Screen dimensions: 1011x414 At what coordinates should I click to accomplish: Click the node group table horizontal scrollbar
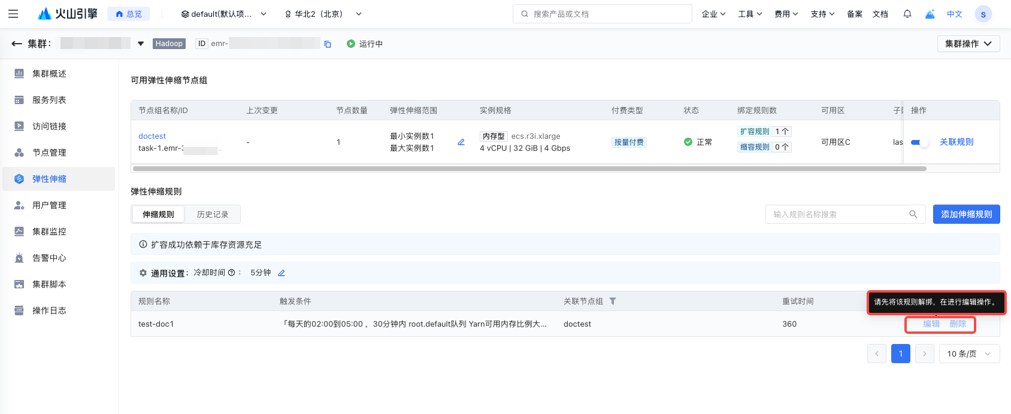point(529,169)
